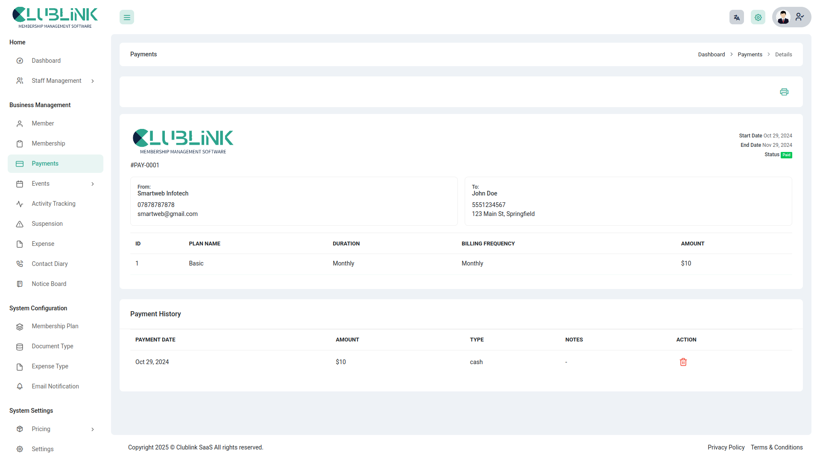Select the Expense sidebar icon
Viewport: 820px width, 461px height.
(20, 244)
